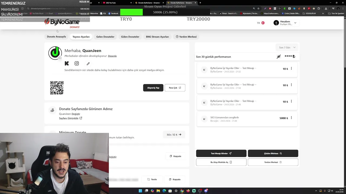Click the 'SEO Uzmanından sevgilerle' donation message
346x194 pixels.
coord(225,117)
